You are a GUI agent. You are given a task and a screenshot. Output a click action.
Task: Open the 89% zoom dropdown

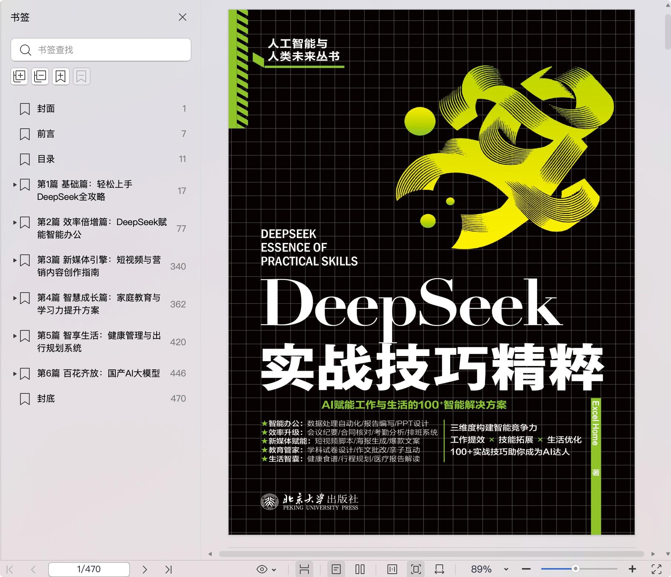tap(506, 569)
